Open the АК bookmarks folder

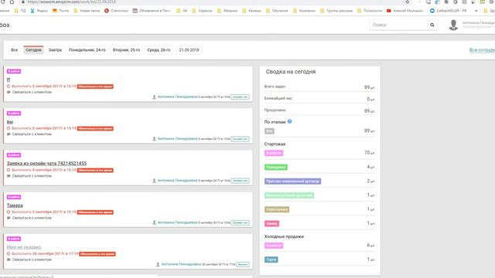182,11
